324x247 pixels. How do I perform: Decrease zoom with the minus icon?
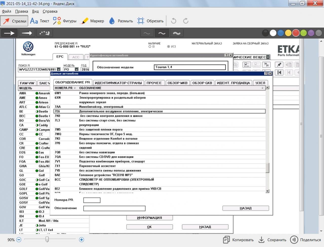[x=19, y=240]
